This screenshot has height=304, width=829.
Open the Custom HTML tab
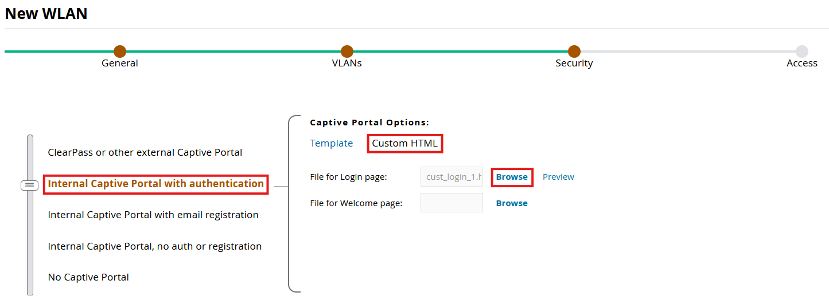[404, 143]
